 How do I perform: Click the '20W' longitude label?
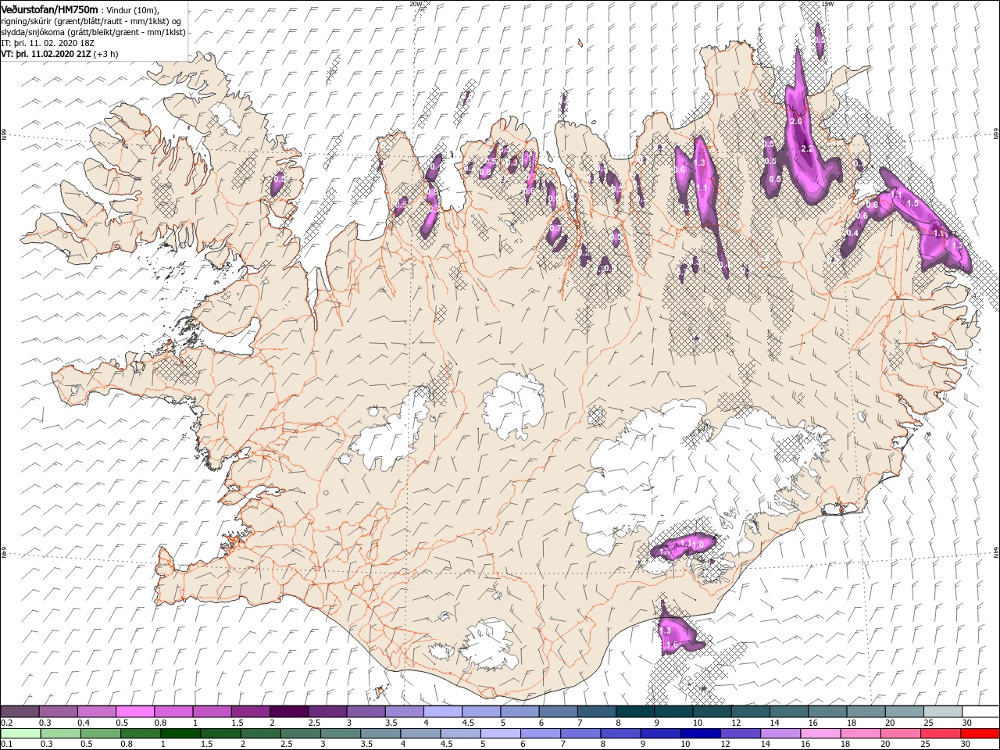pyautogui.click(x=416, y=4)
